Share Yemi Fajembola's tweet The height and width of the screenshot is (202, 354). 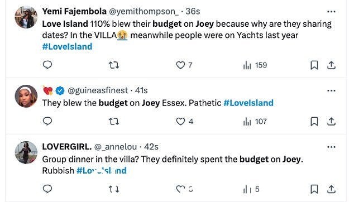coord(331,65)
